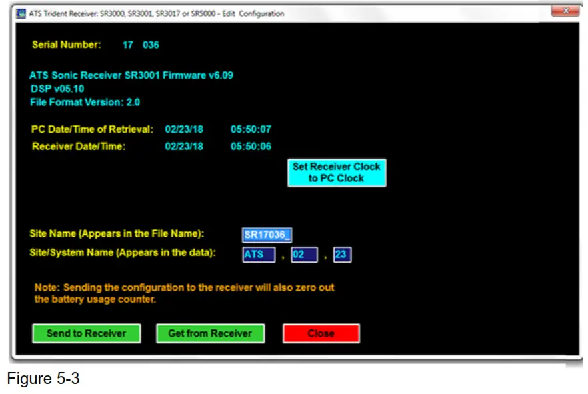Select the 23 Site/System Name field

[343, 254]
